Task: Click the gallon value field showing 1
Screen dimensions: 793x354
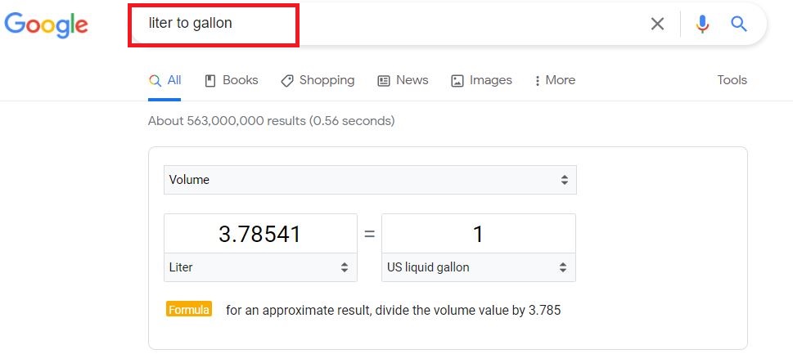Action: tap(479, 234)
